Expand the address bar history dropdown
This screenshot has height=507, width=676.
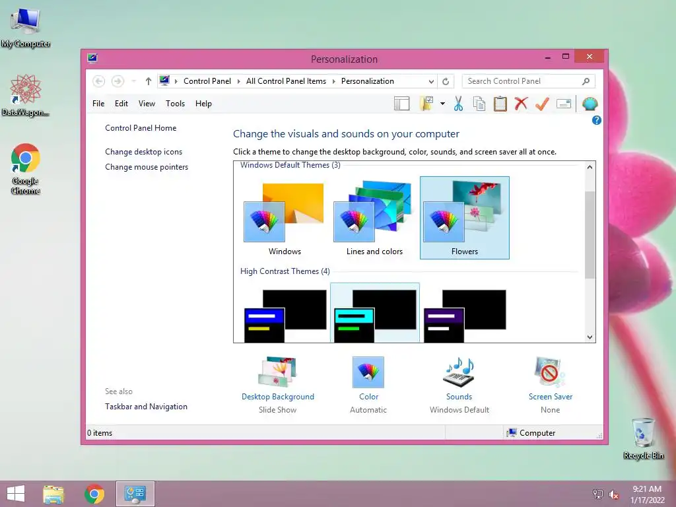coord(431,81)
